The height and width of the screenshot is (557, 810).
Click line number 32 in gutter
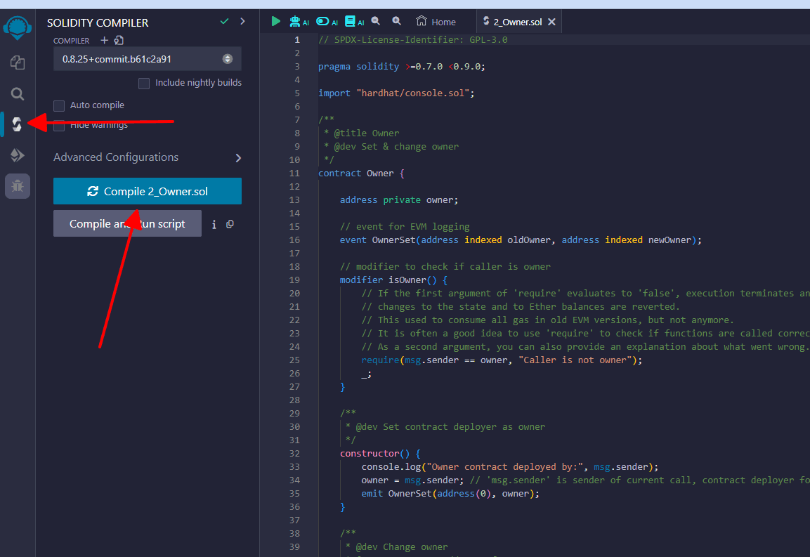[x=294, y=454]
